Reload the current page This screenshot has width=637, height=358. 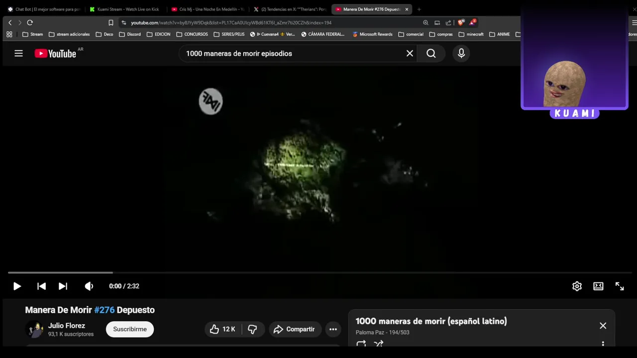click(30, 22)
